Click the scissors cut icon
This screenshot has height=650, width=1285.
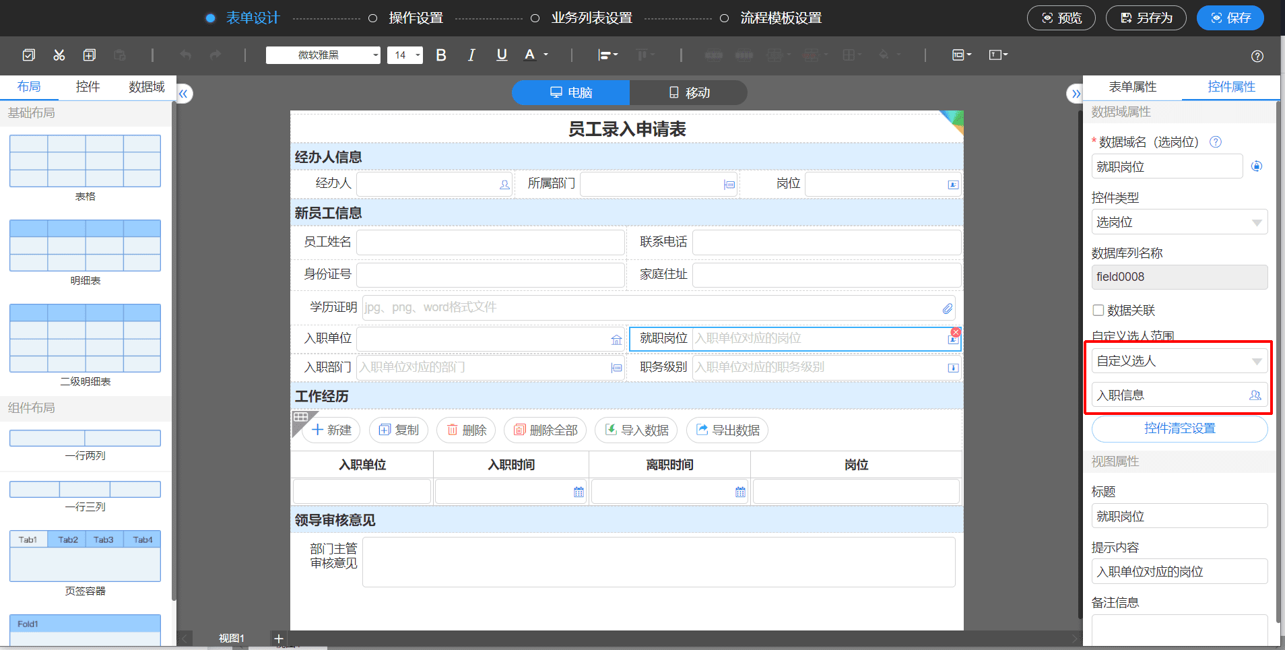pyautogui.click(x=59, y=55)
